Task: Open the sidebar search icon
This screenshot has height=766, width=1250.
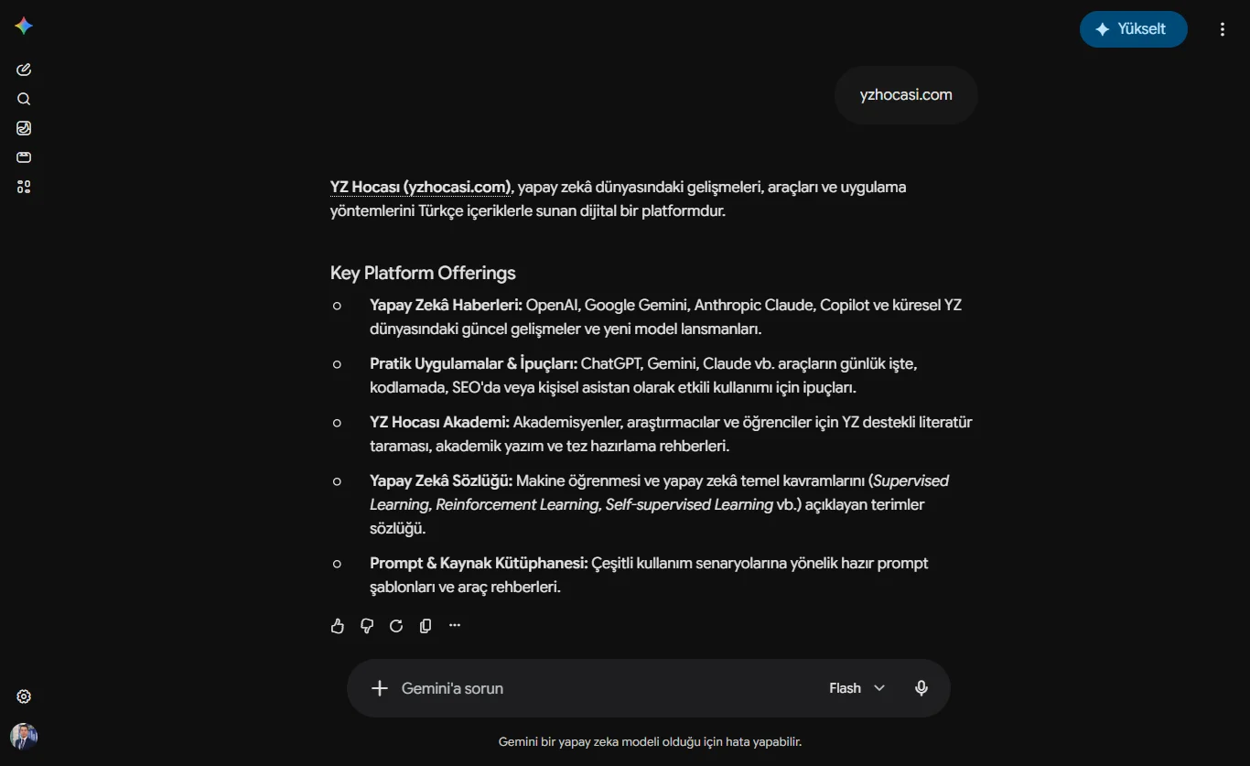Action: click(24, 99)
